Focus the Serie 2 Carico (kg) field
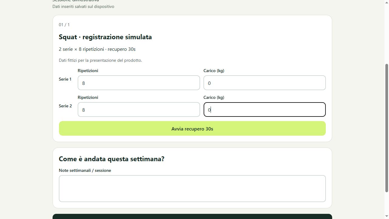 [264, 109]
